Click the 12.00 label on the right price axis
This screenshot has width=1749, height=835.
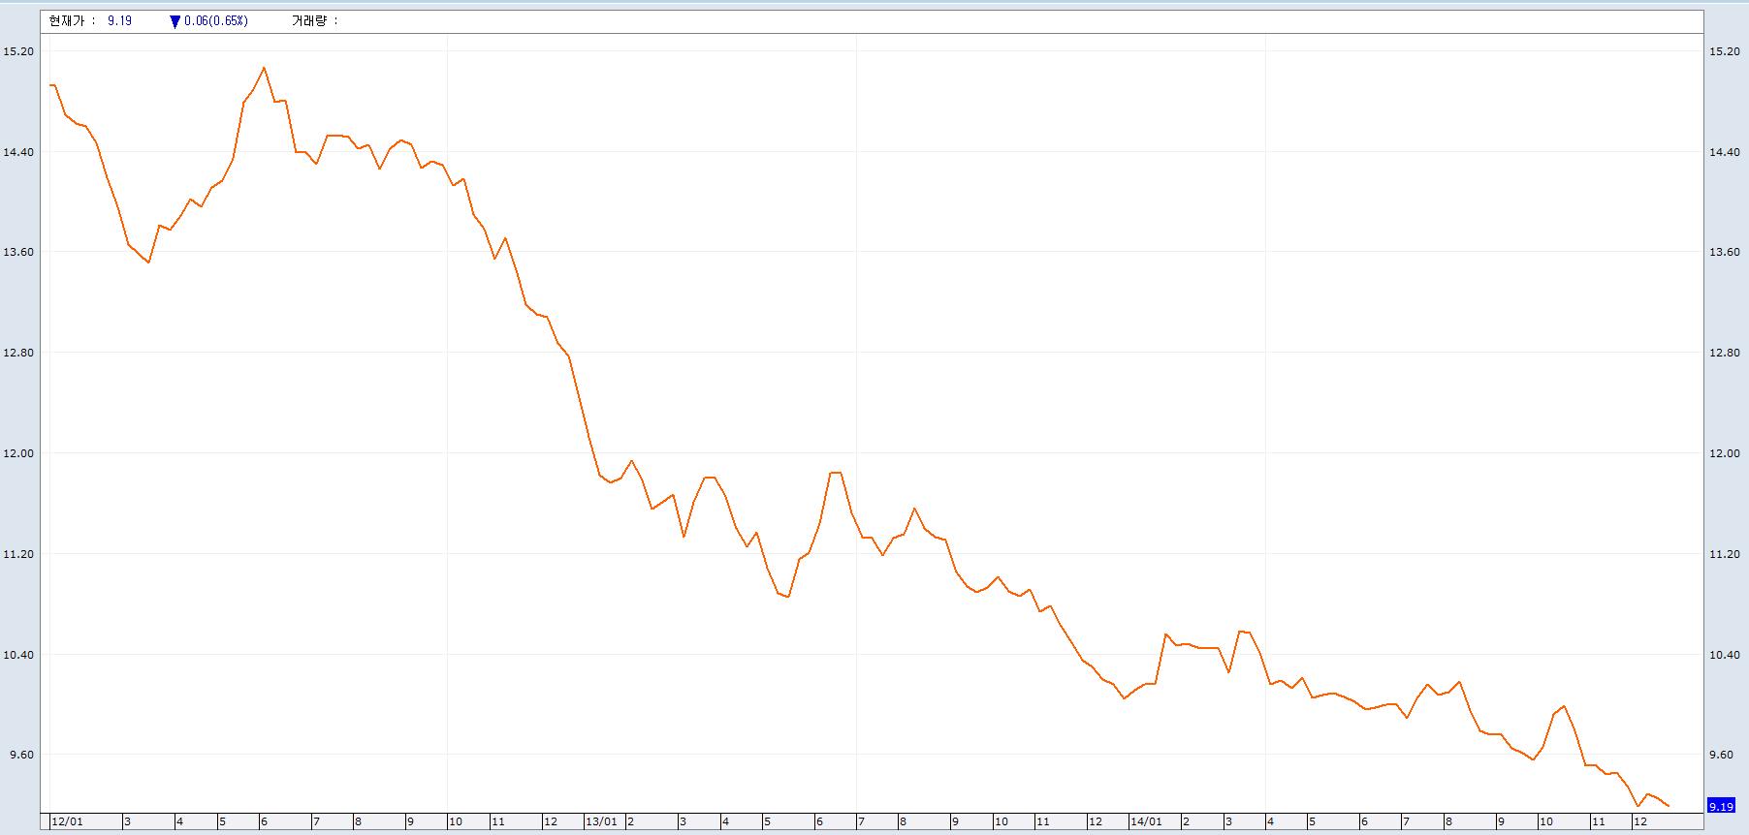pos(1725,453)
